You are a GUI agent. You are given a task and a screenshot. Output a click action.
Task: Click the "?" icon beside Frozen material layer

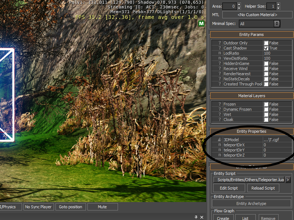[219, 104]
